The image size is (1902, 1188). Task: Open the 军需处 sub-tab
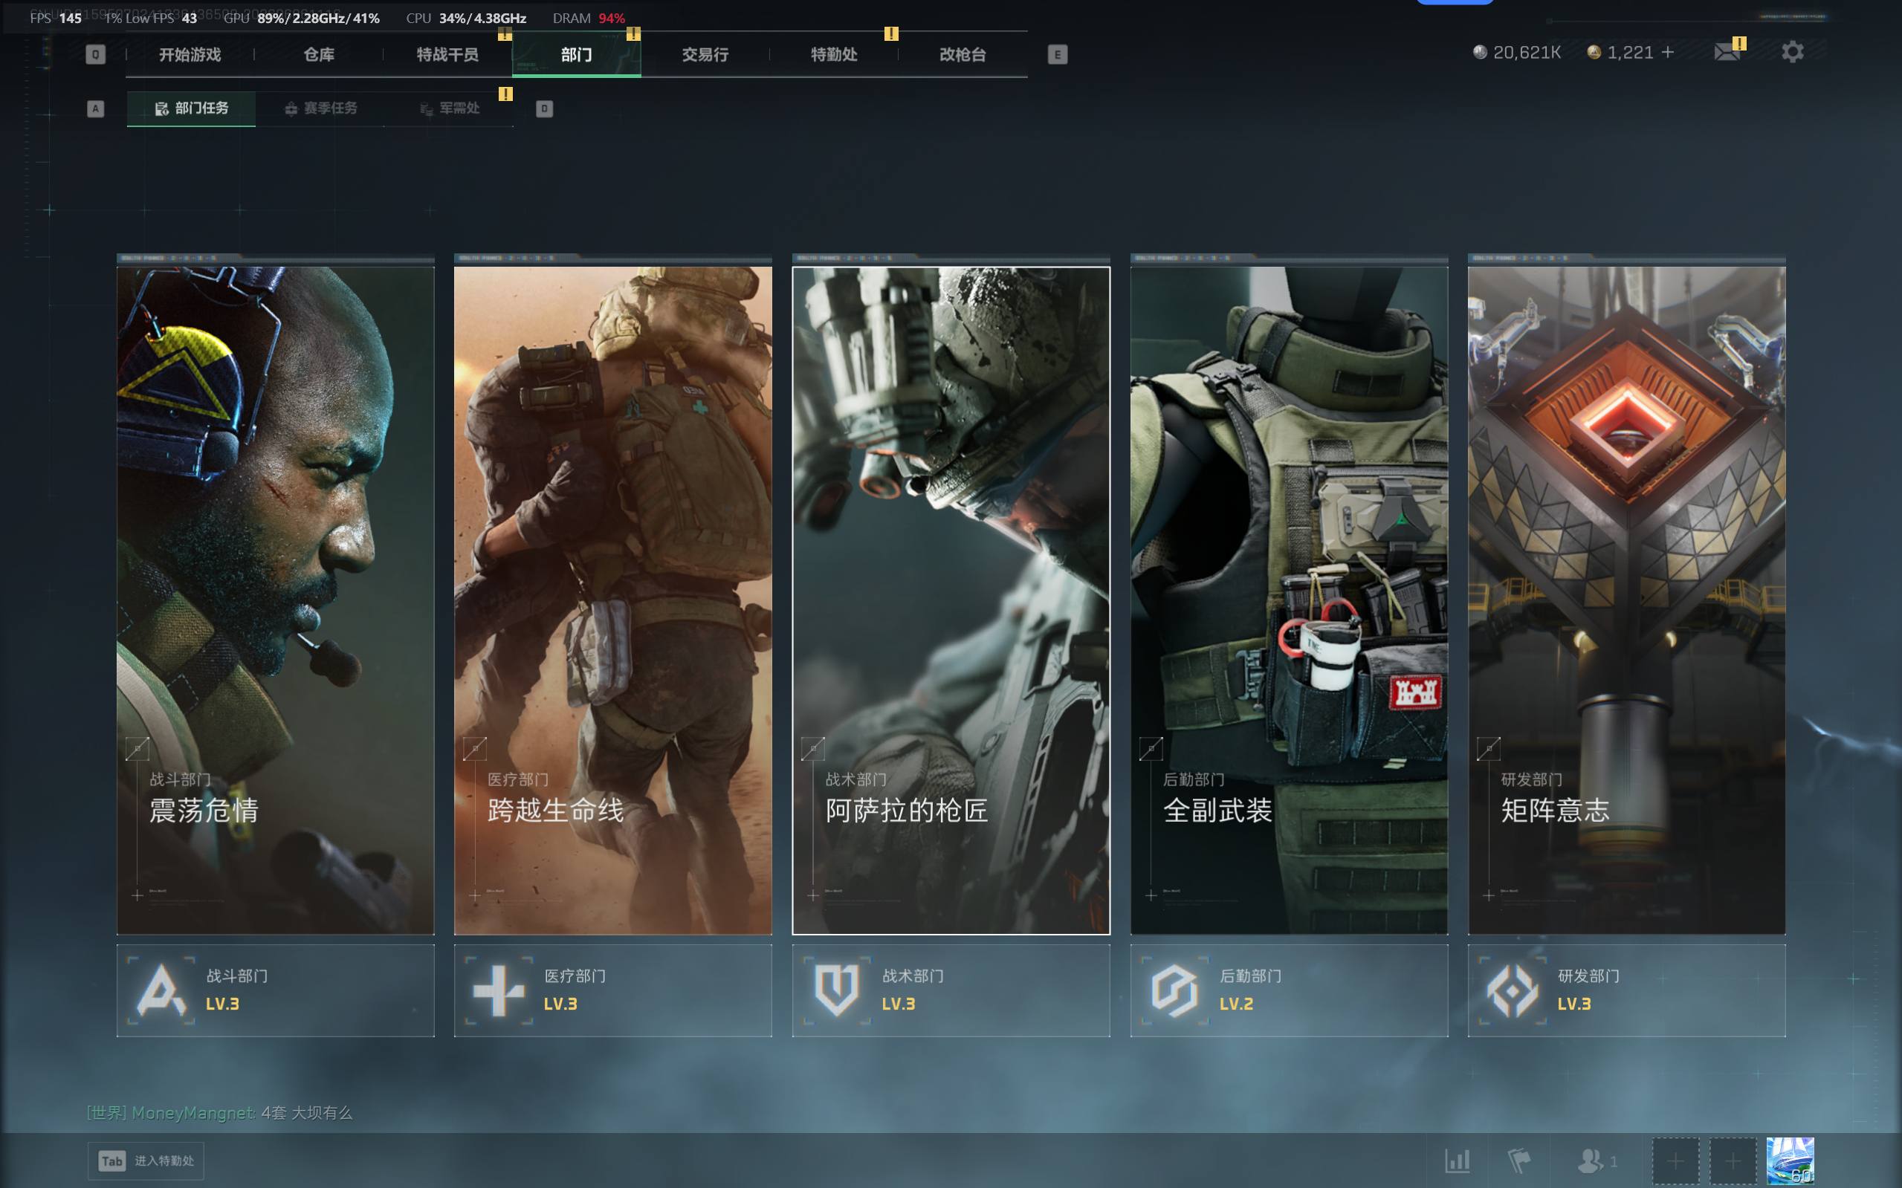point(449,108)
